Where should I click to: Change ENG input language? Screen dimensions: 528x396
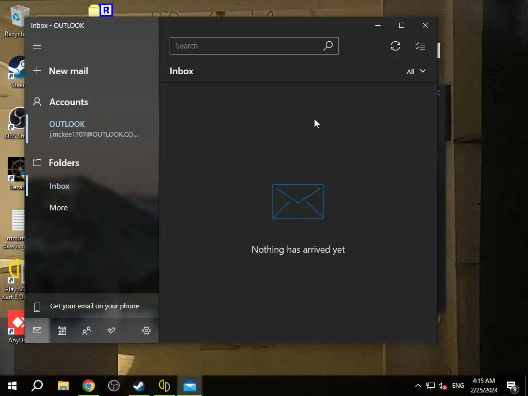458,386
